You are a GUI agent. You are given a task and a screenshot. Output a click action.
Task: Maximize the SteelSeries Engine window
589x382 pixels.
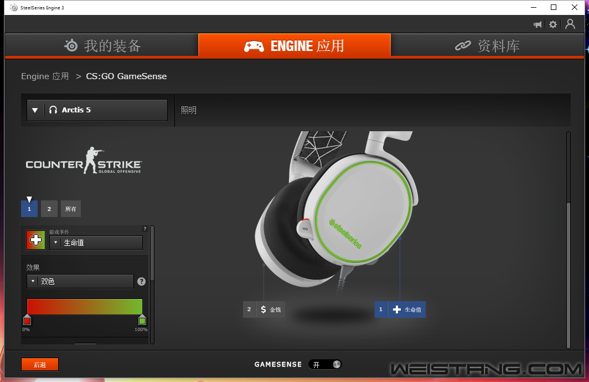click(x=554, y=8)
